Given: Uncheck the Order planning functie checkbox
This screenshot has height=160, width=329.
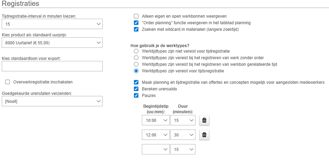Looking at the screenshot, I should (136, 23).
